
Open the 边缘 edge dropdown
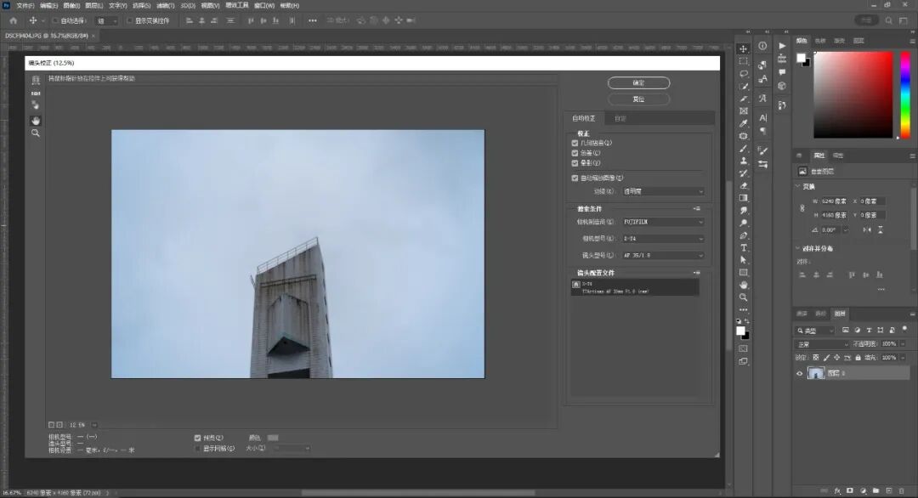[x=663, y=191]
